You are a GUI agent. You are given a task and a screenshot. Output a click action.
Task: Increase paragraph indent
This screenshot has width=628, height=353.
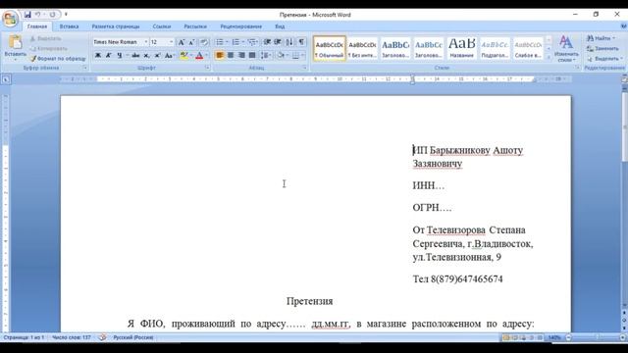point(278,42)
